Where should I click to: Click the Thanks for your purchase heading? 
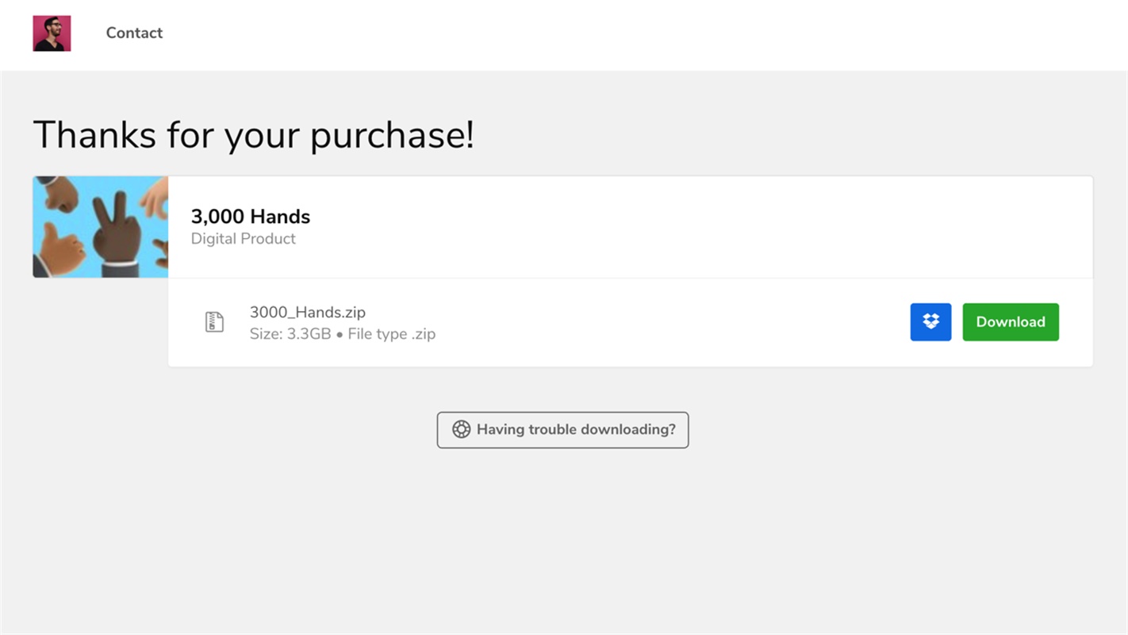tap(254, 135)
